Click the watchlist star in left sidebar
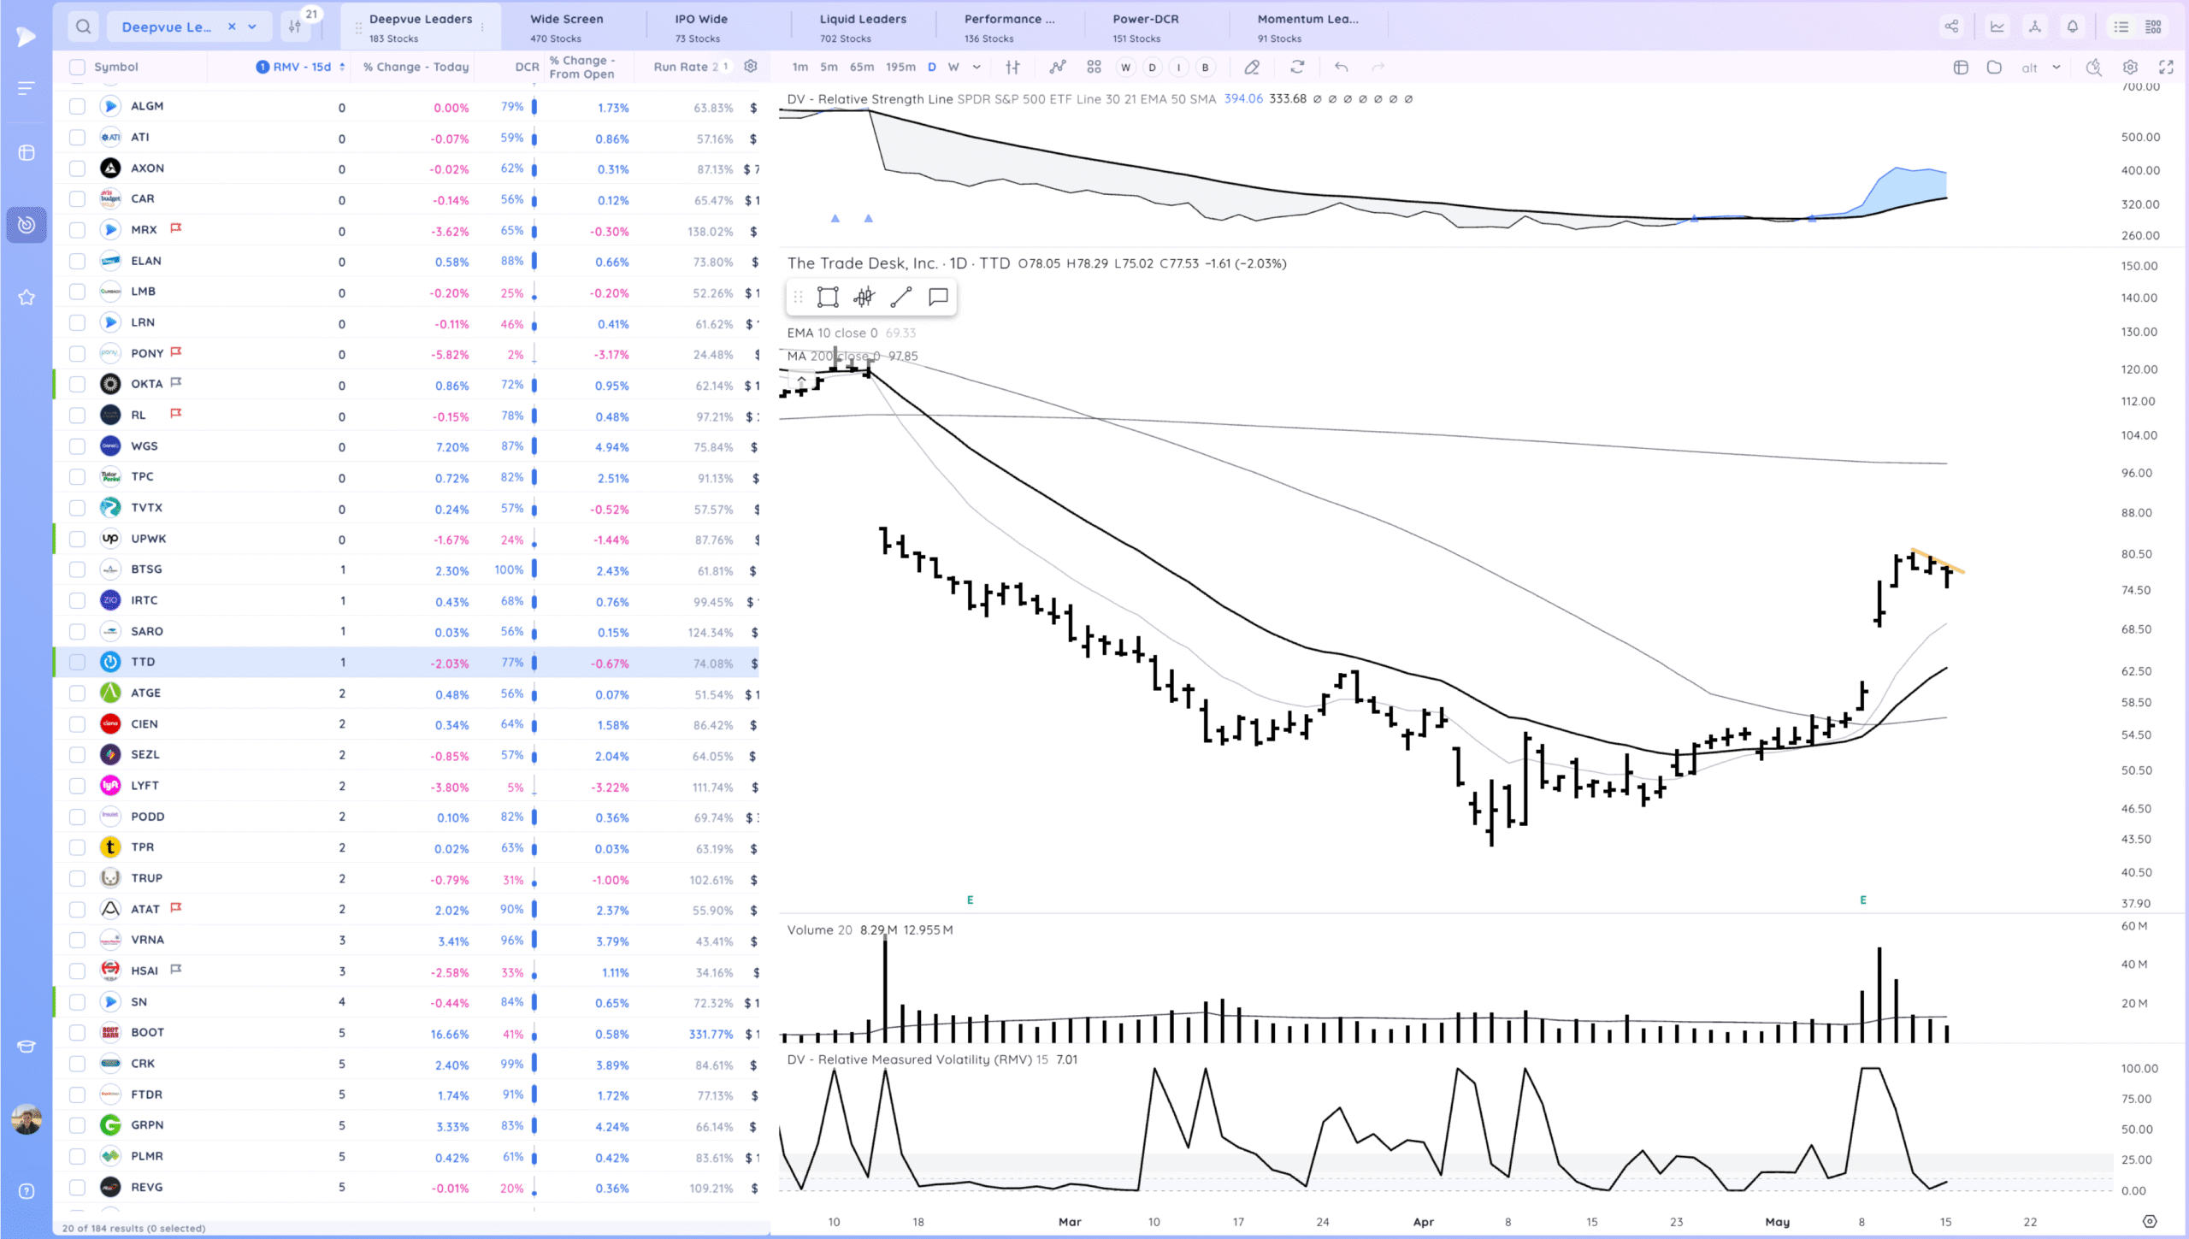2189x1239 pixels. click(x=27, y=297)
